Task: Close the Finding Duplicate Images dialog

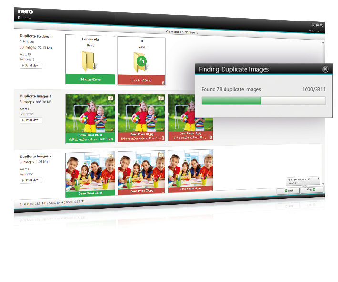Action: click(325, 69)
